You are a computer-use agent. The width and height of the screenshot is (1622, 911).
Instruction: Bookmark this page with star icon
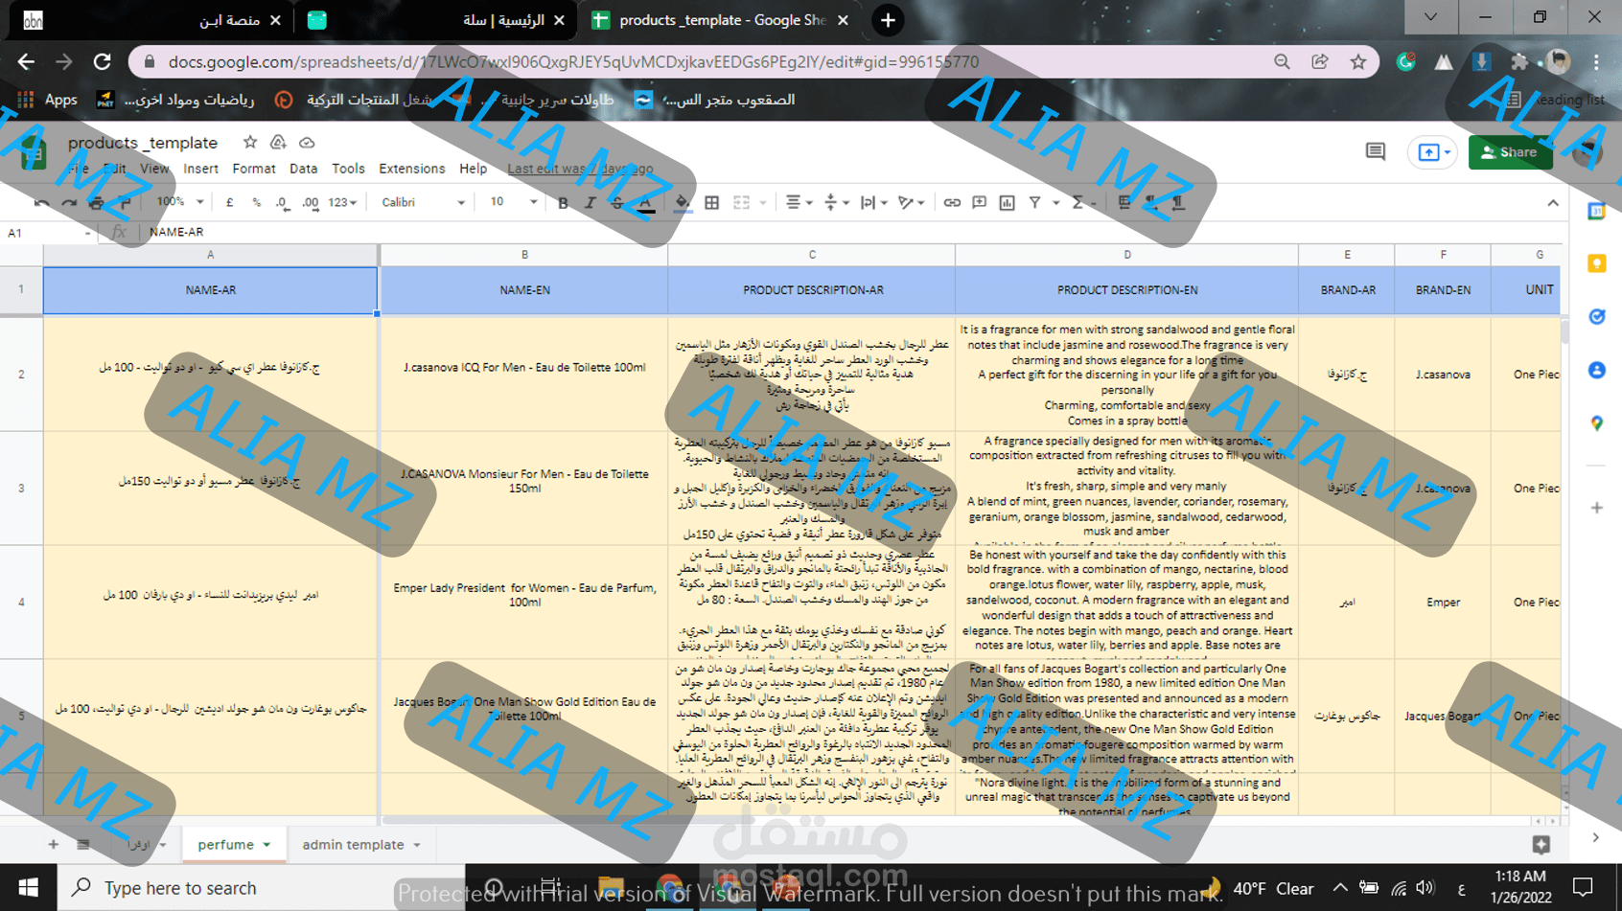pyautogui.click(x=1358, y=62)
